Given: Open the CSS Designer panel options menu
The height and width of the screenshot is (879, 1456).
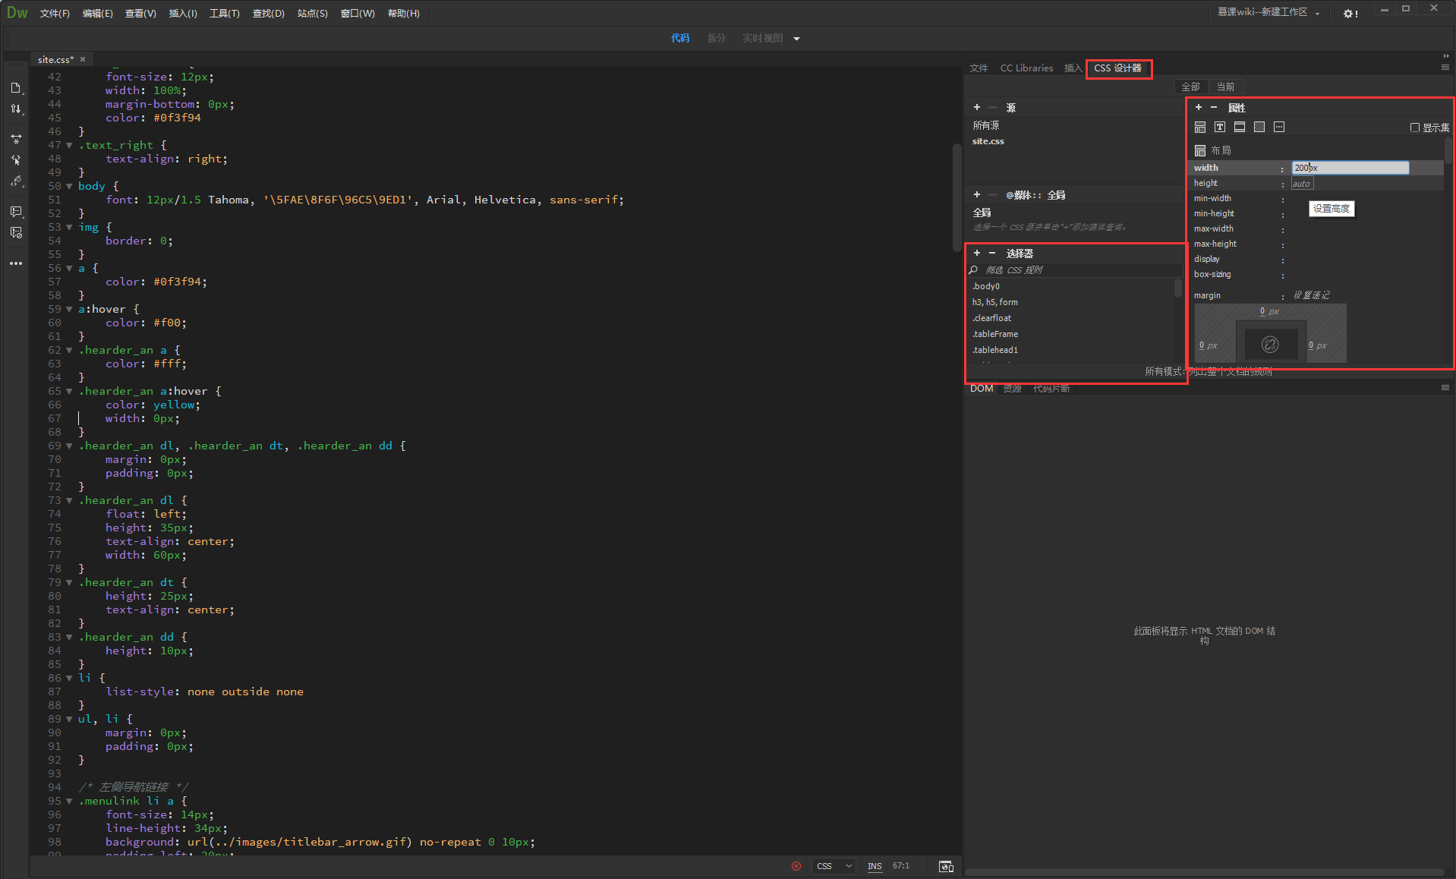Looking at the screenshot, I should click(x=1445, y=68).
